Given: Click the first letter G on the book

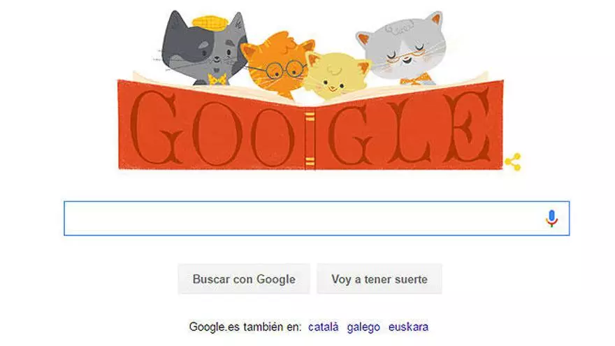Looking at the screenshot, I should [x=158, y=127].
